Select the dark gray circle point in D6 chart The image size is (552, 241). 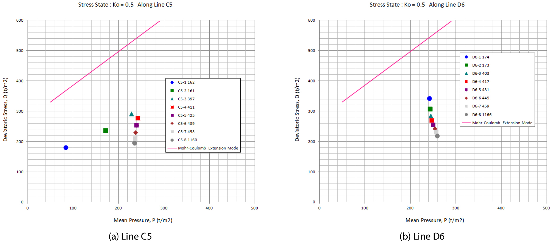pos(437,136)
